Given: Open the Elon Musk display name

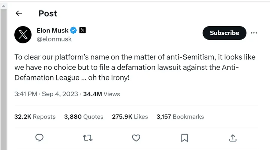Looking at the screenshot, I should tap(53, 30).
